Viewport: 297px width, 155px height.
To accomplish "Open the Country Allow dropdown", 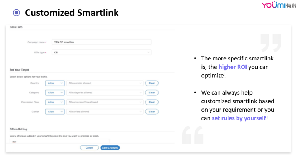I will 55,83.
